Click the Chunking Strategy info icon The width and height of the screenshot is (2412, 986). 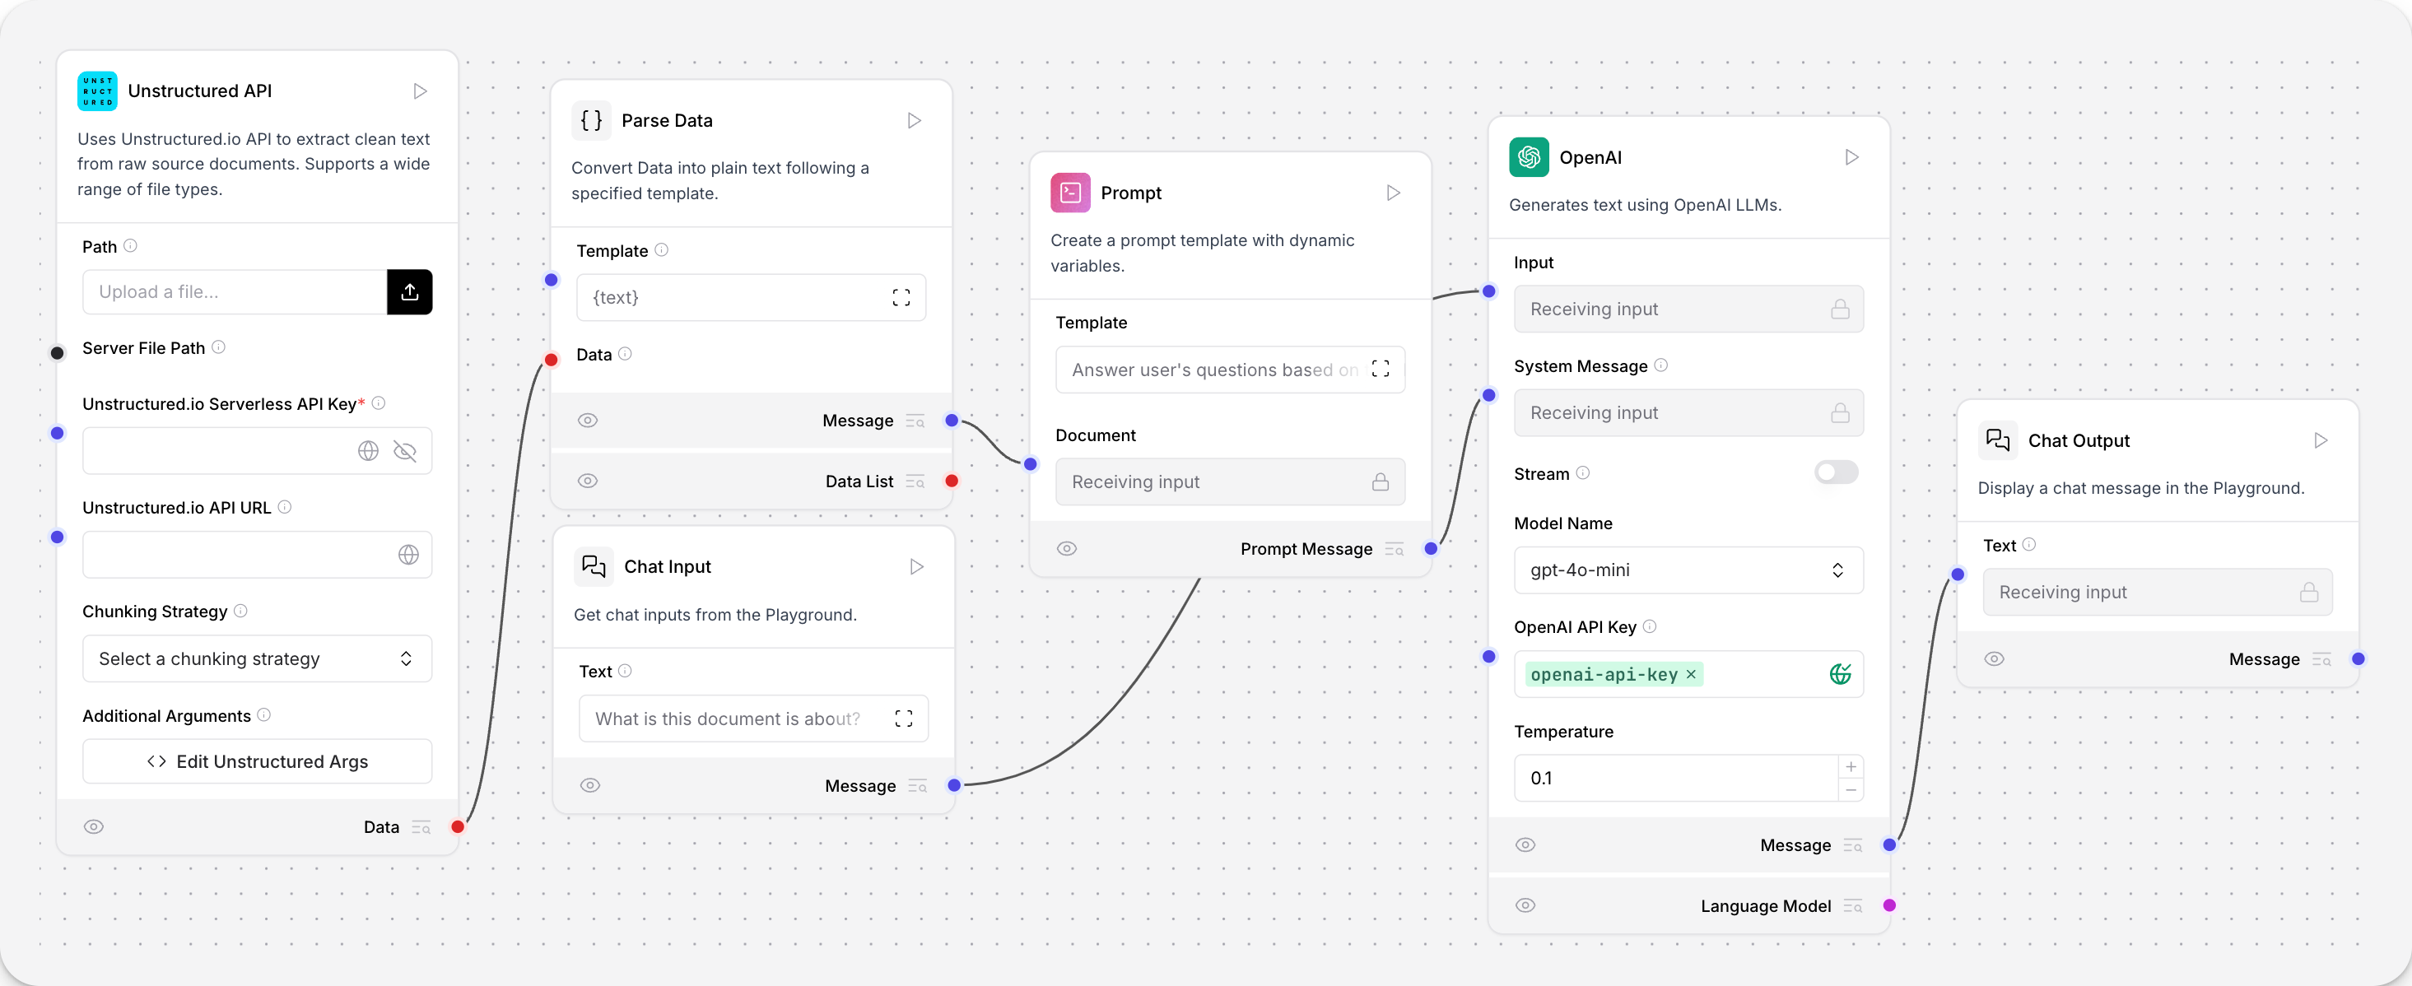point(240,611)
